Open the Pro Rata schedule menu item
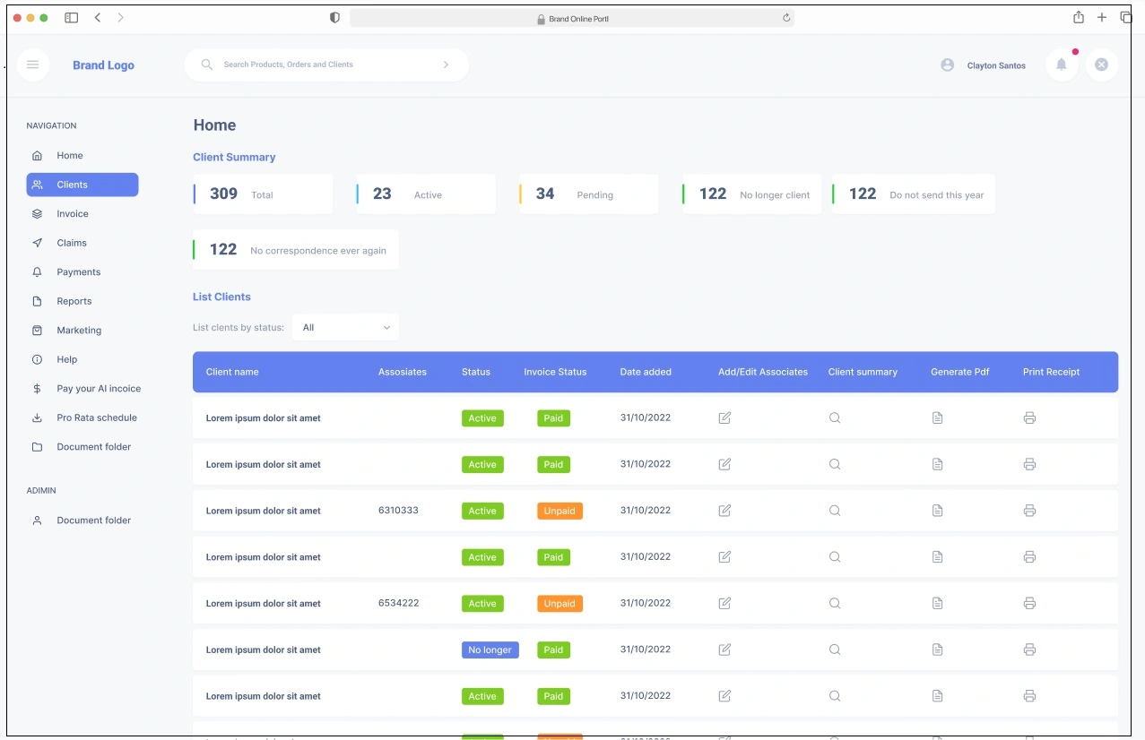1145x740 pixels. click(96, 417)
